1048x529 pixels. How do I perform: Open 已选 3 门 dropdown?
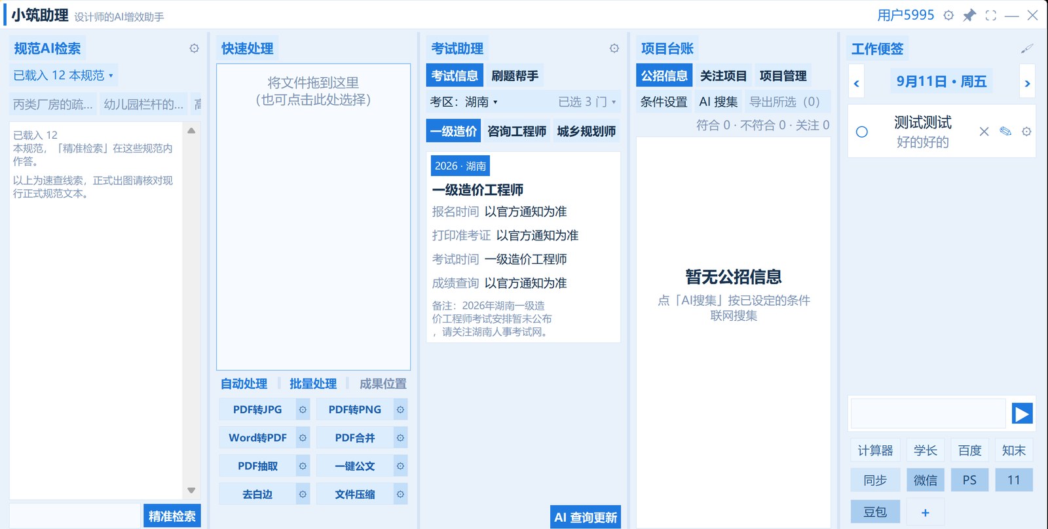(587, 102)
